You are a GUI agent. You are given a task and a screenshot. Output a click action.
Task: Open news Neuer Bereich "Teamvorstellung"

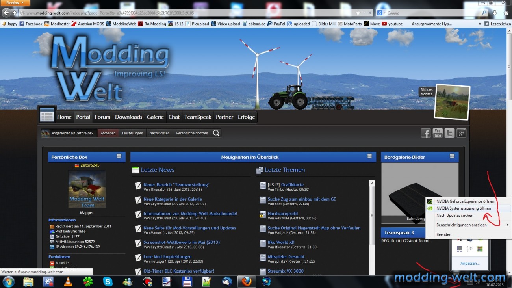click(x=176, y=185)
